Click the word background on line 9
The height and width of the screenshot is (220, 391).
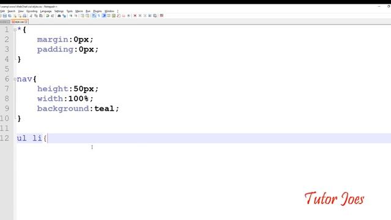click(63, 109)
